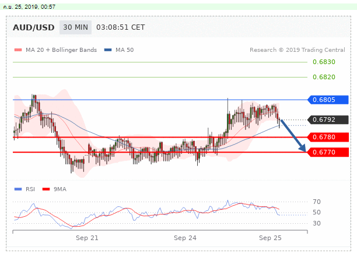Click the RSI 70 level label
The width and height of the screenshot is (357, 257).
pos(317,202)
